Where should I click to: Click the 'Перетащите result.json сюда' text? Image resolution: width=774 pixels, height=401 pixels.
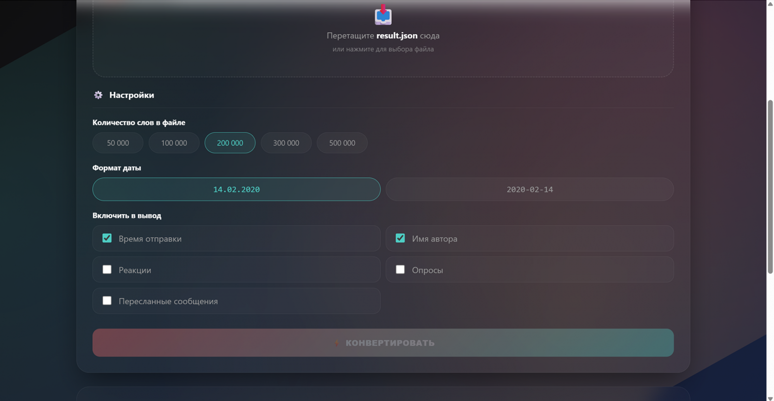[x=383, y=36]
